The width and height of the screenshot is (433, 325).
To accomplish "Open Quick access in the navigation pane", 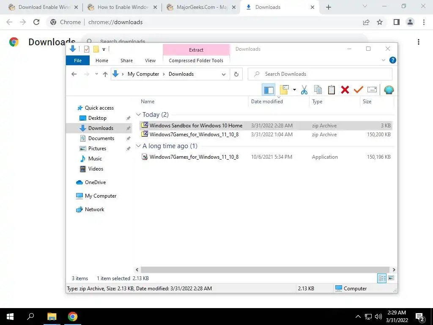I will 99,108.
